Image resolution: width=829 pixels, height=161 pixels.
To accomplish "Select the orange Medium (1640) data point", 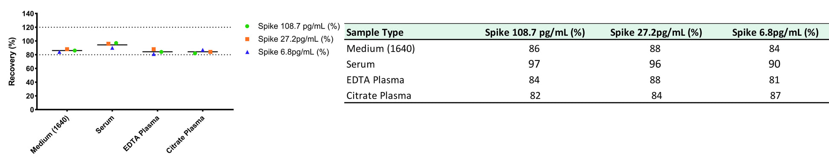I will coord(67,49).
